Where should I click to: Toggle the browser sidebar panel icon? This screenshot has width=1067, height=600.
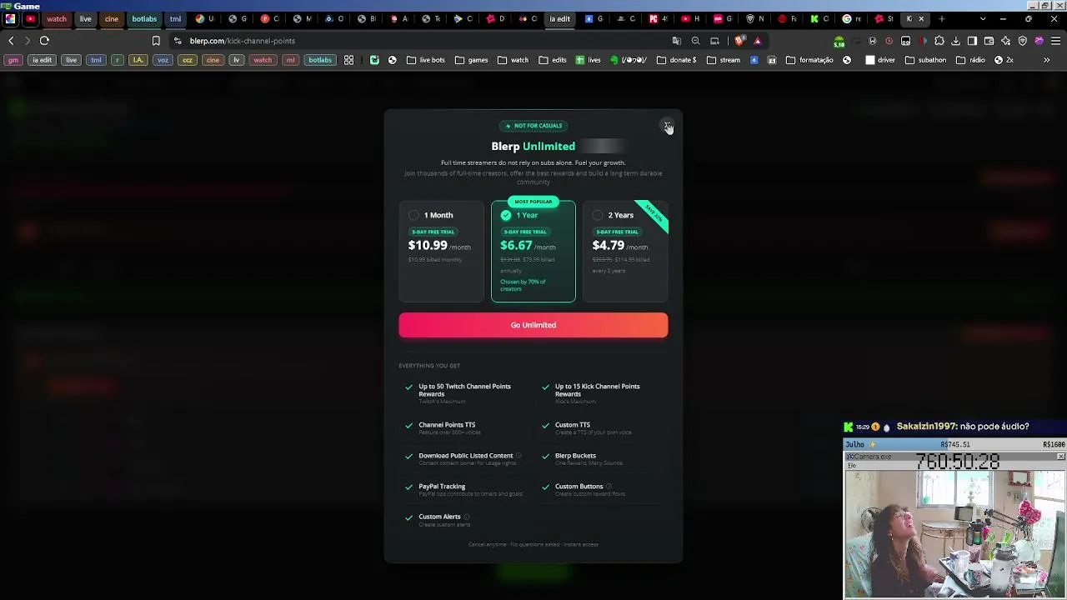(973, 41)
